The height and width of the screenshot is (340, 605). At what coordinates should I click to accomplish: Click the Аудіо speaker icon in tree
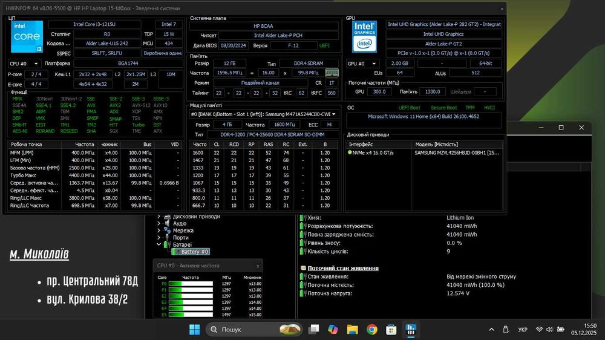(167, 223)
